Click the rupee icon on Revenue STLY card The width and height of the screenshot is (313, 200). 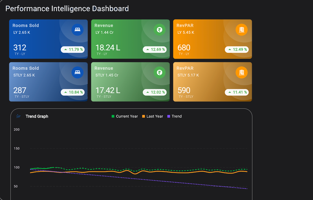click(x=160, y=72)
